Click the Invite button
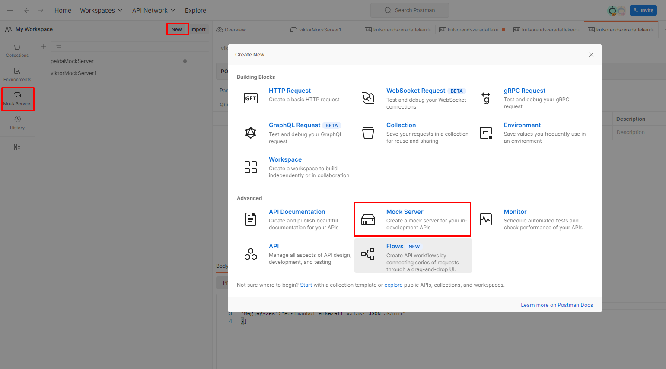The image size is (666, 369). [643, 10]
